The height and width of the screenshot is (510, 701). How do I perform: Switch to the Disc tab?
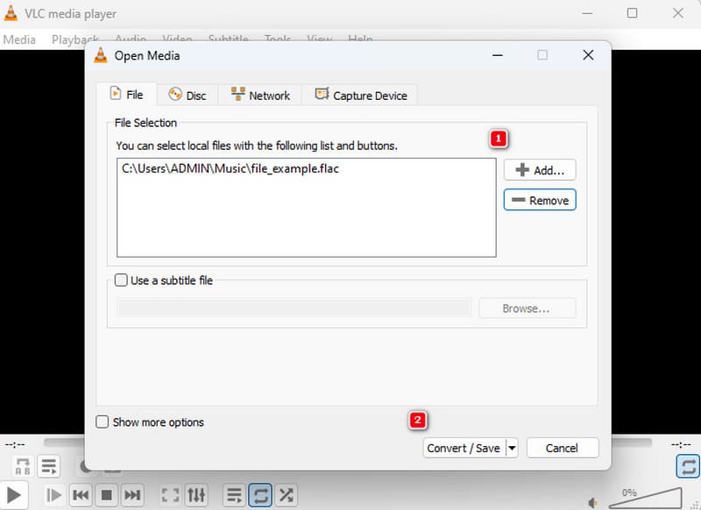[188, 95]
